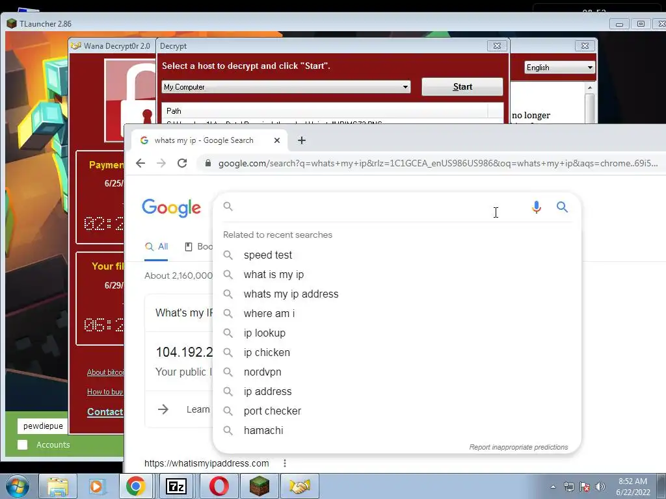
Task: Click the handshake Wana Decrypt0r taskbar icon
Action: 300,486
